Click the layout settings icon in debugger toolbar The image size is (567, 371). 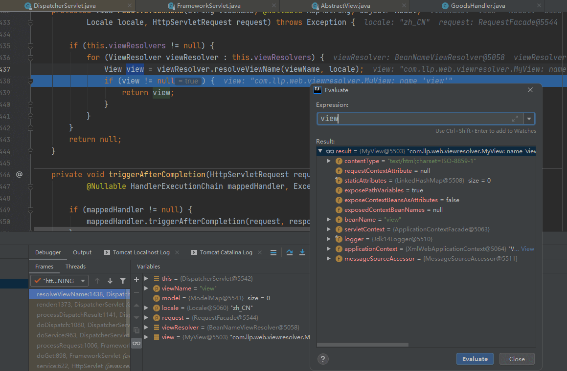tap(273, 252)
